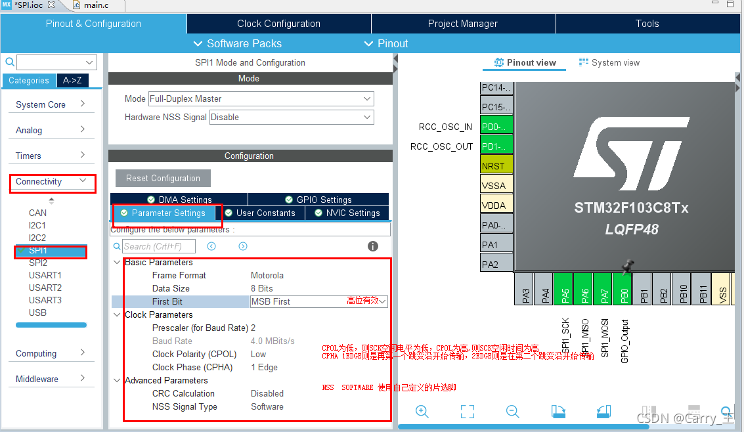The image size is (744, 432).
Task: Select the PD1 oscillator pin
Action: (496, 146)
